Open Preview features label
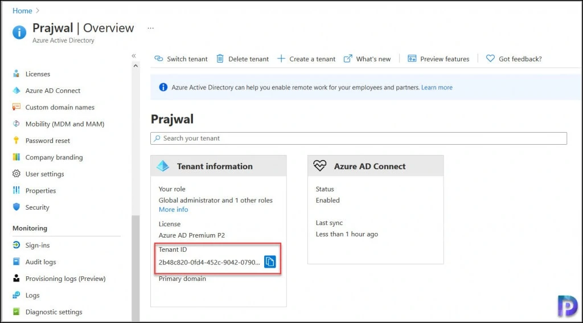The image size is (583, 323). point(445,59)
